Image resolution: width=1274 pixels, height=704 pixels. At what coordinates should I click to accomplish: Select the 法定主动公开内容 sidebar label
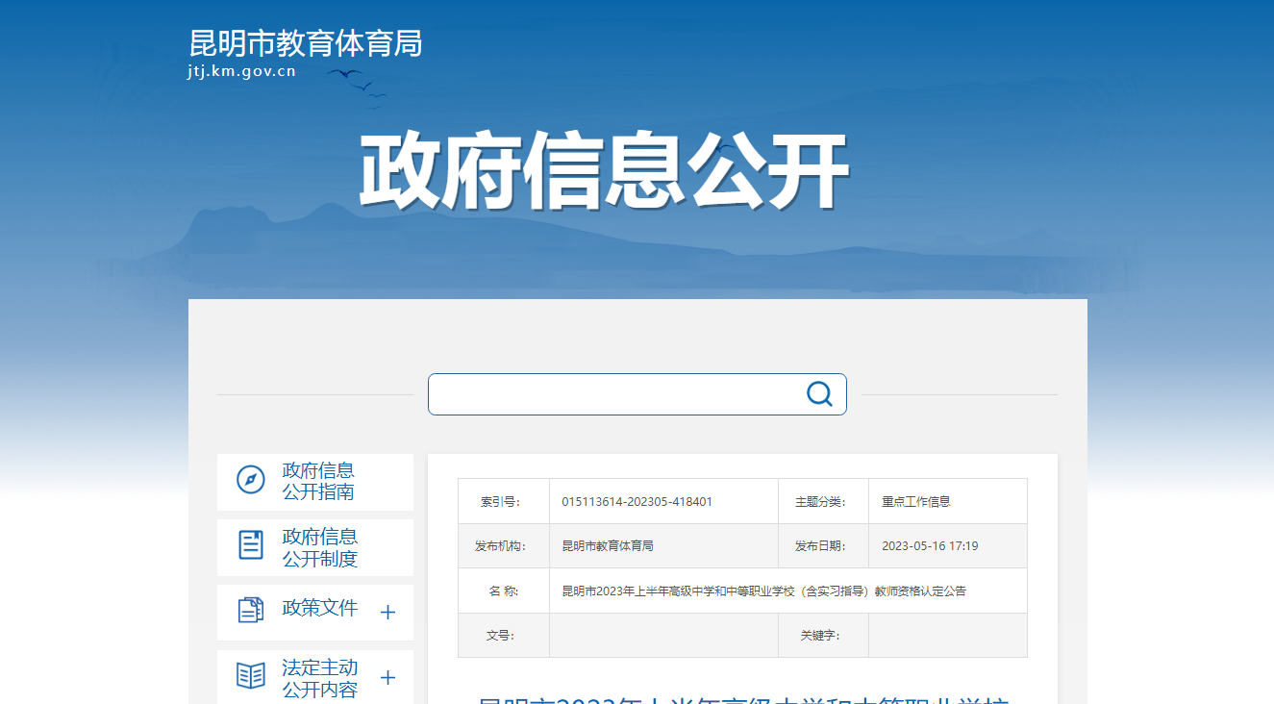click(319, 678)
